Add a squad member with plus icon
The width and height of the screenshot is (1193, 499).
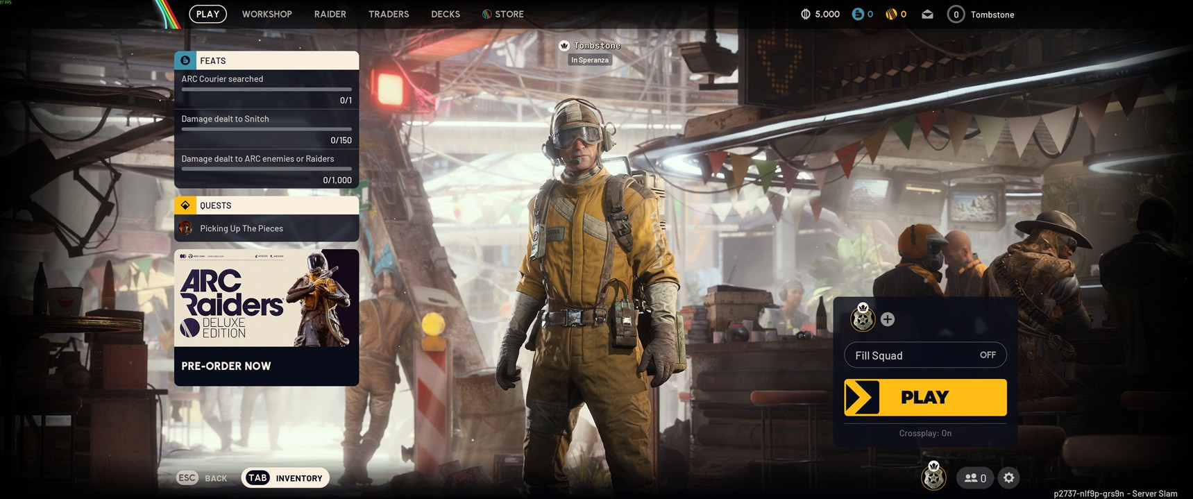click(888, 319)
